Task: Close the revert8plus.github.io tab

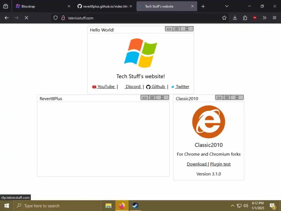Action: pyautogui.click(x=131, y=6)
